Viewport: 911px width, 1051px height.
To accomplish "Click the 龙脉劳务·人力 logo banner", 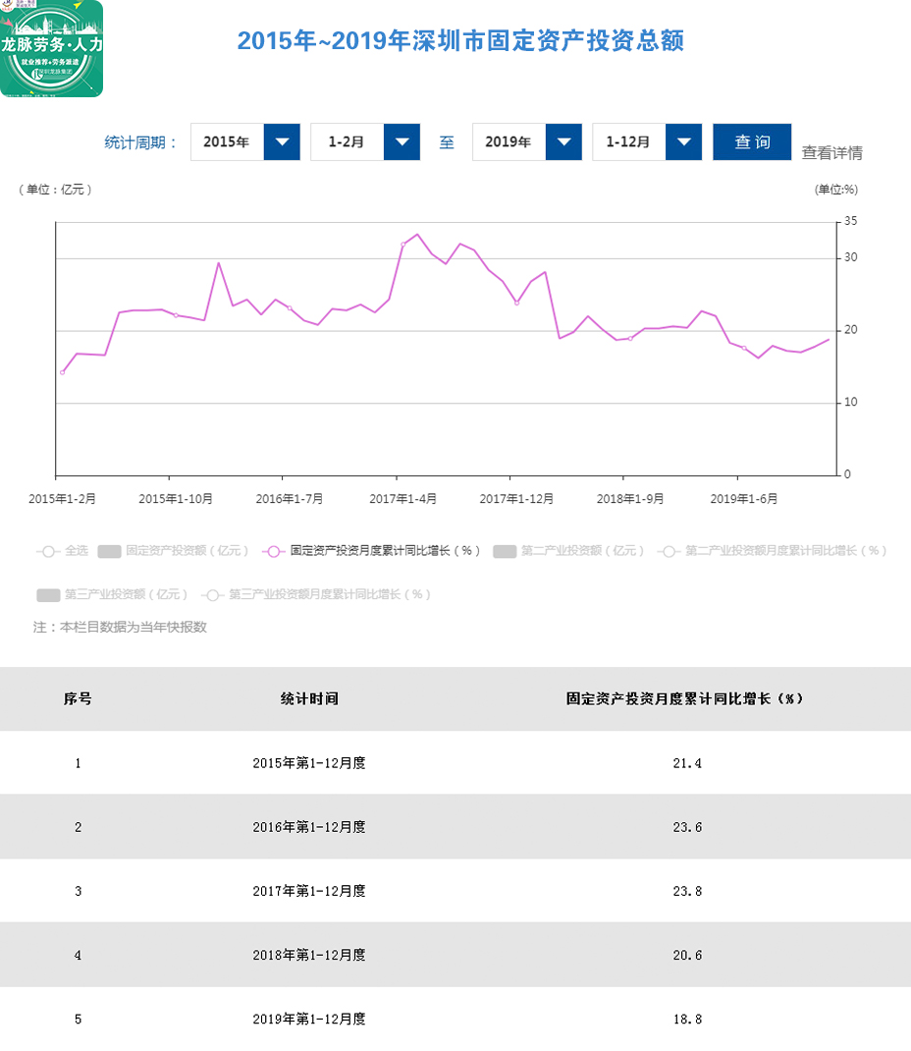I will (x=52, y=49).
